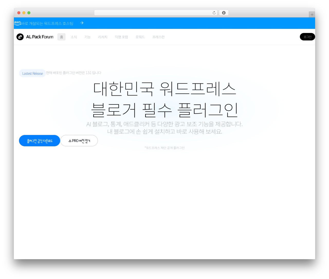Screen dimensions: 329x279
Task: Click the 내 블로그에 손 쉽게 설치 text
Action: pyautogui.click(x=164, y=132)
